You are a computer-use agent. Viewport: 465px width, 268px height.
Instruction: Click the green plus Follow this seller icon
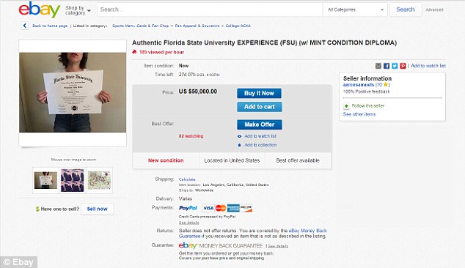click(x=346, y=105)
